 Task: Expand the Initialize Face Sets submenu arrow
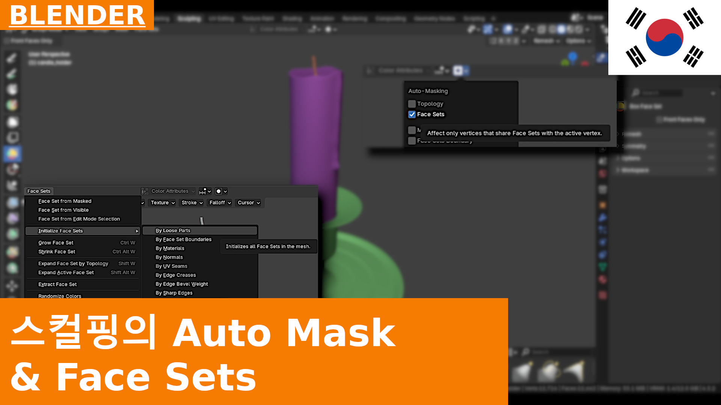(137, 231)
